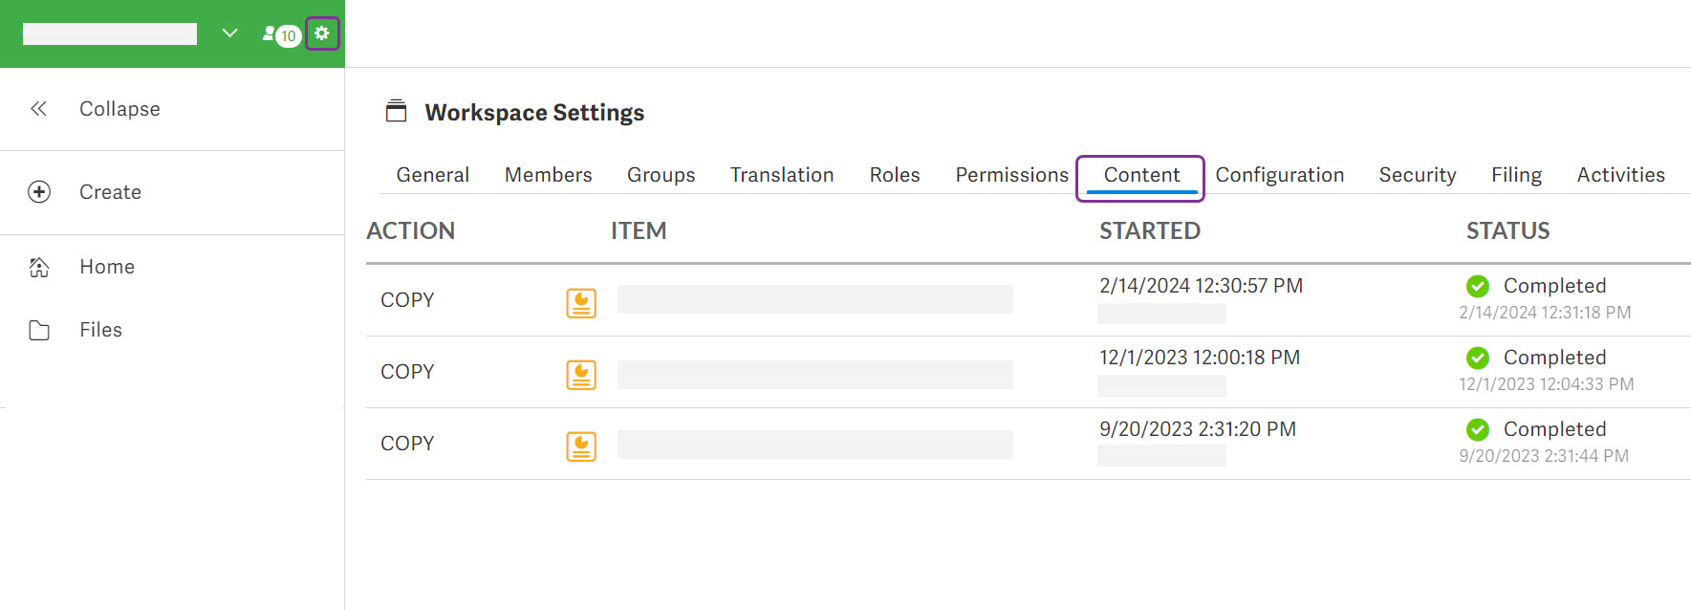Click the Workspace Settings header icon

tap(396, 111)
